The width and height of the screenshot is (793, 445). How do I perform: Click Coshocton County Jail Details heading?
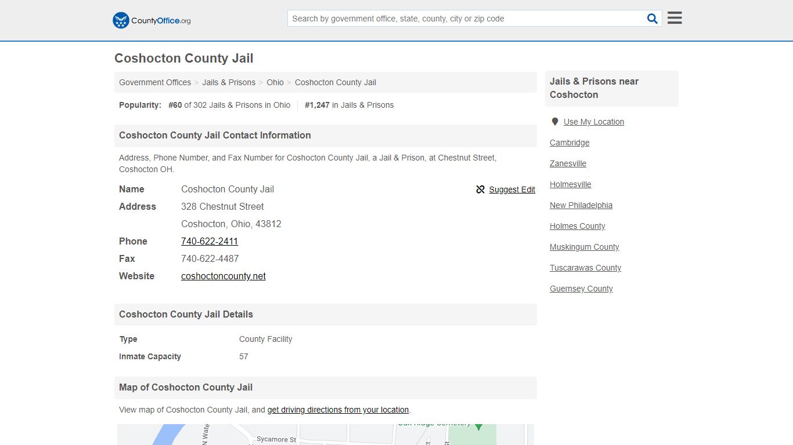point(186,314)
